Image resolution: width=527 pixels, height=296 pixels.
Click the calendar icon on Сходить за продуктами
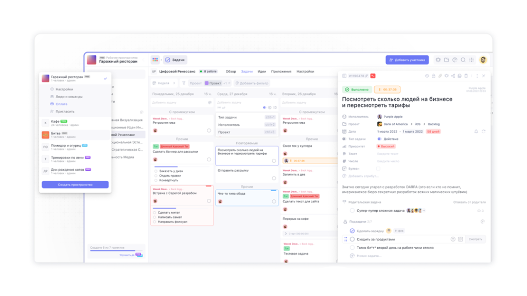click(x=460, y=239)
